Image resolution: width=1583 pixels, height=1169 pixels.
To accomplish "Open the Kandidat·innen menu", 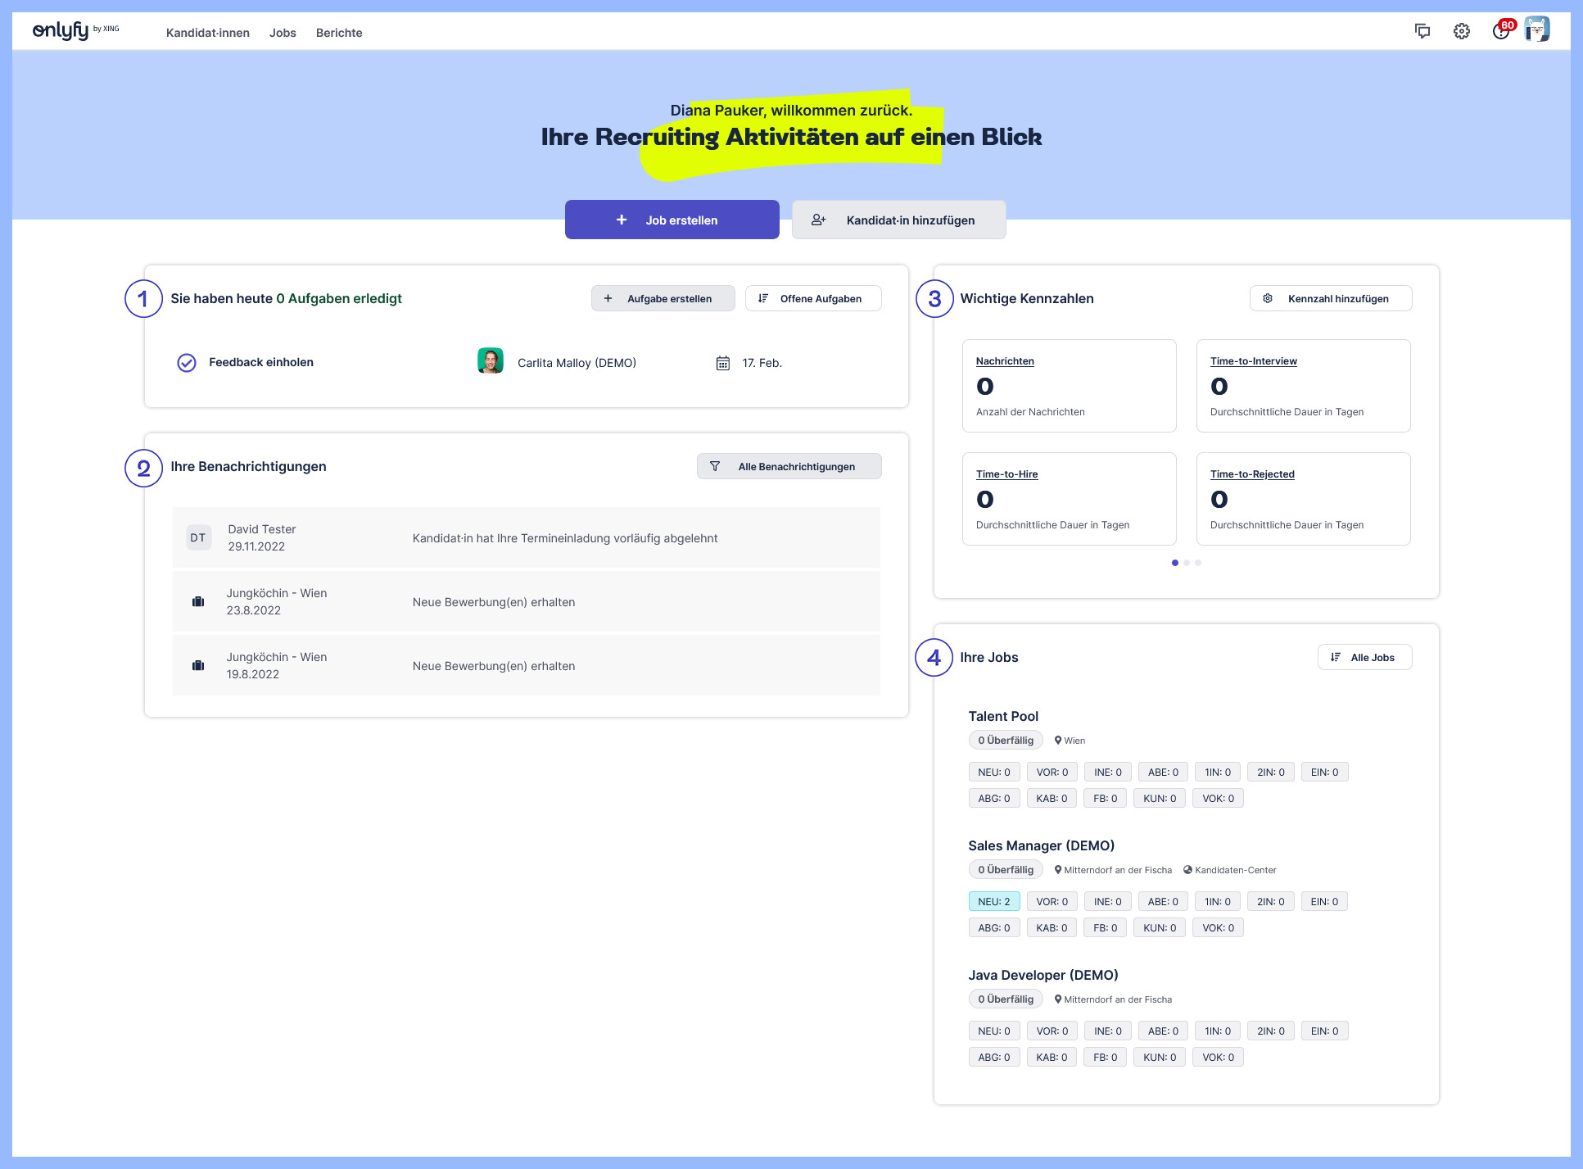I will [x=208, y=33].
